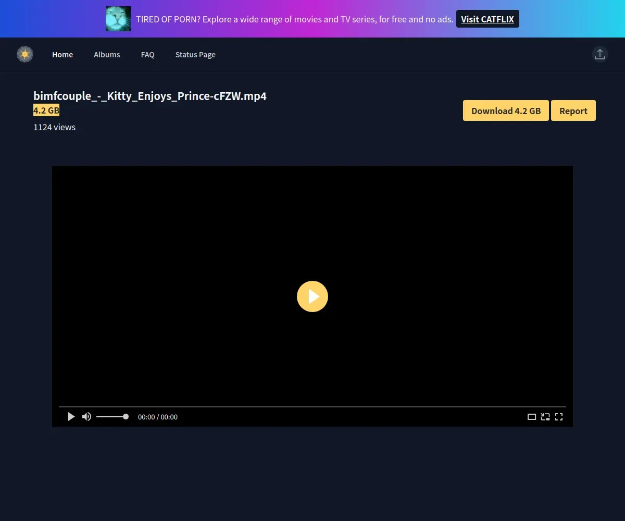Image resolution: width=625 pixels, height=521 pixels.
Task: Click the cat thumbnail in the banner
Action: pos(118,19)
